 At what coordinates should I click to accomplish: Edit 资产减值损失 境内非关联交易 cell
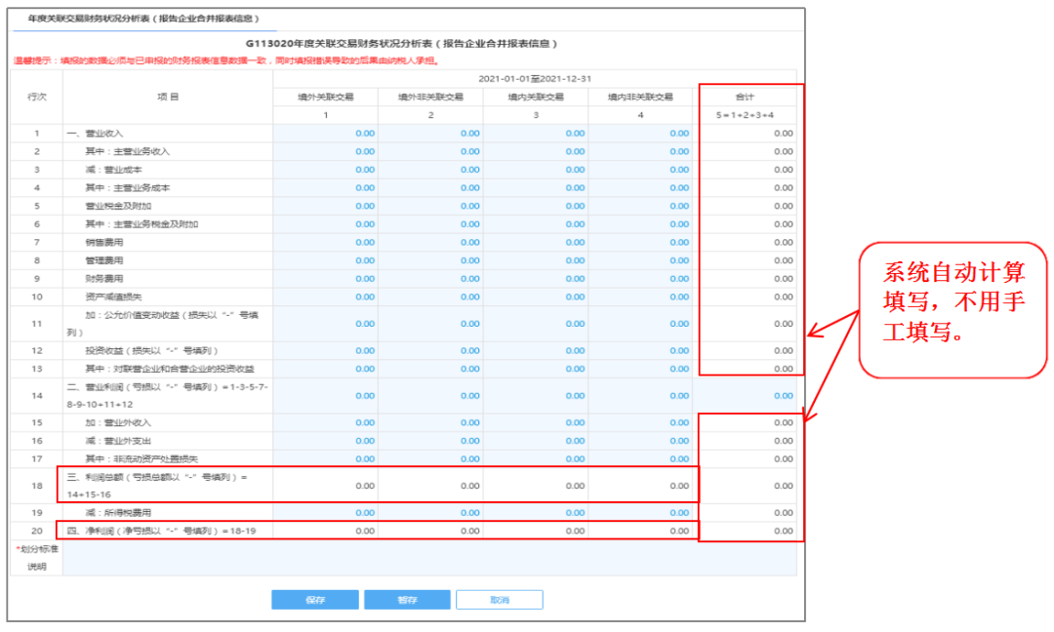tap(640, 296)
